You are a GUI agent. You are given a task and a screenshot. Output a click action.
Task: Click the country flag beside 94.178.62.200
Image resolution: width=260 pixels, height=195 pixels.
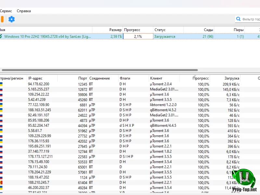1,84
